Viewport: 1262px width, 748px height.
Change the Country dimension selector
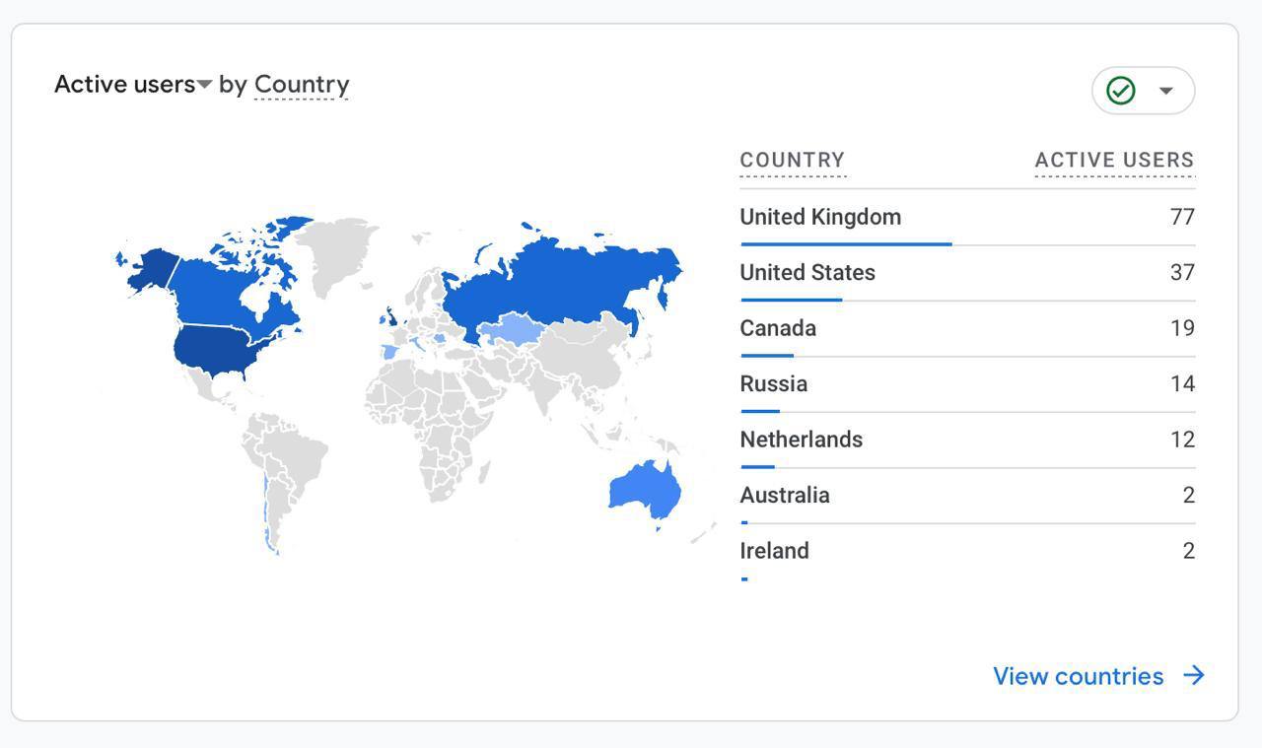302,85
